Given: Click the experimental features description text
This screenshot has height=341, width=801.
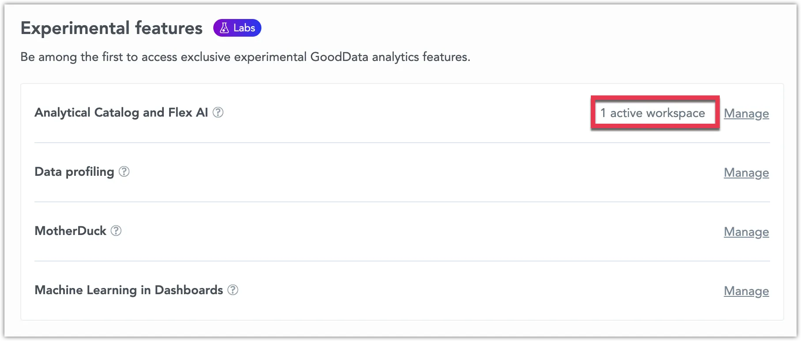Looking at the screenshot, I should tap(246, 57).
